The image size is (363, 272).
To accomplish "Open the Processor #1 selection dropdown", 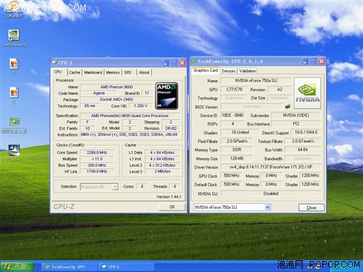I will pyautogui.click(x=99, y=186).
